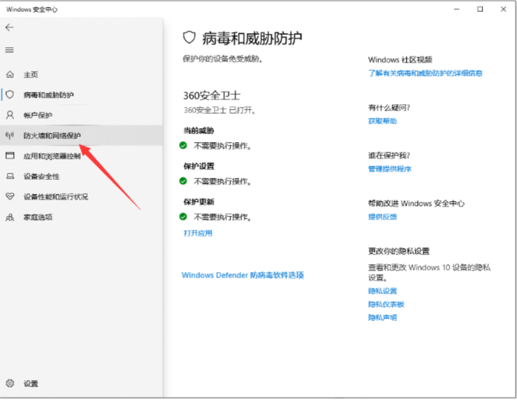The width and height of the screenshot is (517, 400).
Task: Click the heart icon for 设备性能和运行状况
Action: point(10,197)
